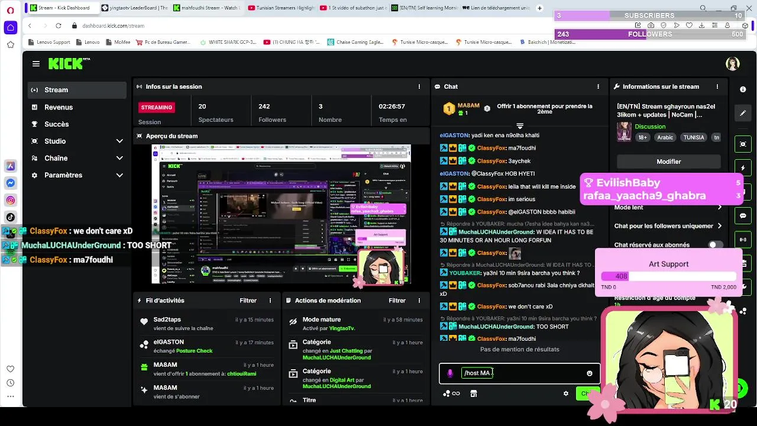Image resolution: width=757 pixels, height=426 pixels.
Task: Open Messenger in Opera sidebar
Action: click(x=10, y=183)
